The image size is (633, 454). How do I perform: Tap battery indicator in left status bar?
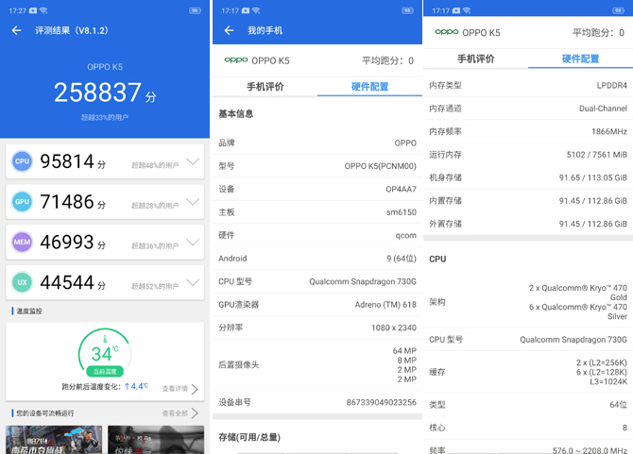coord(195,10)
